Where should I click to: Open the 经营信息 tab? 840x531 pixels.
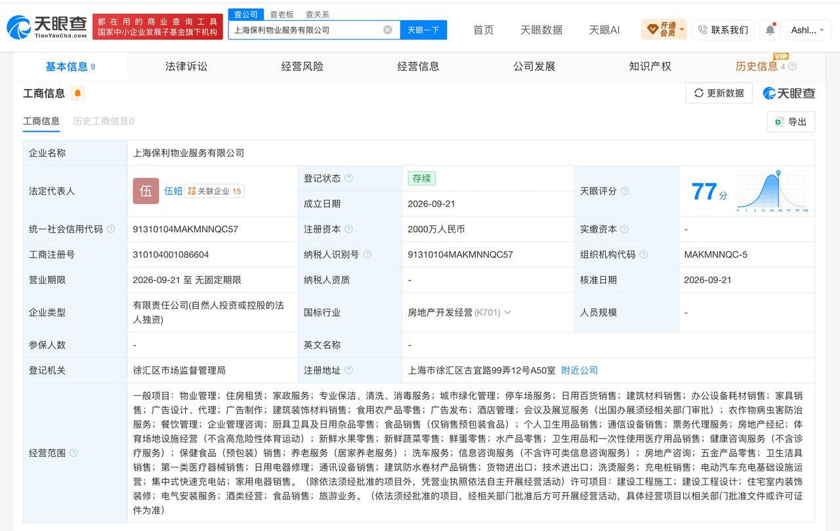click(418, 66)
